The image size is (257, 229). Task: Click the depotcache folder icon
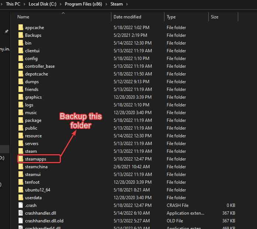coord(21,74)
